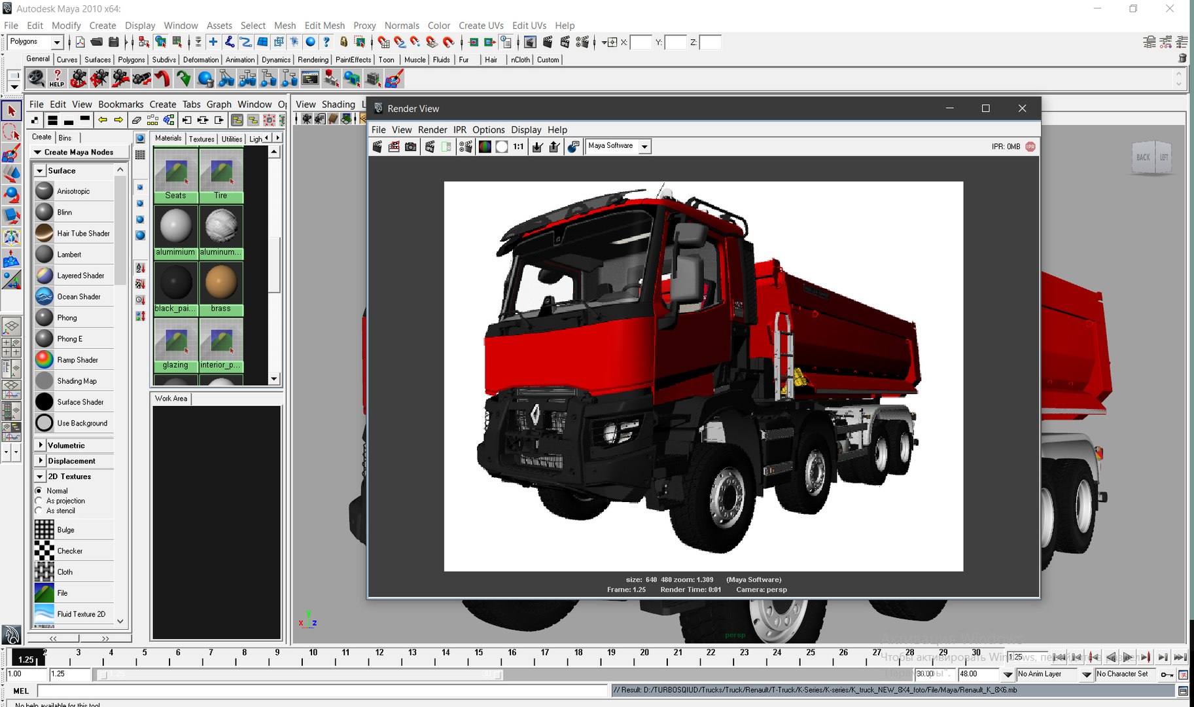Click the script editor window shelf icon
This screenshot has height=707, width=1194.
(310, 79)
